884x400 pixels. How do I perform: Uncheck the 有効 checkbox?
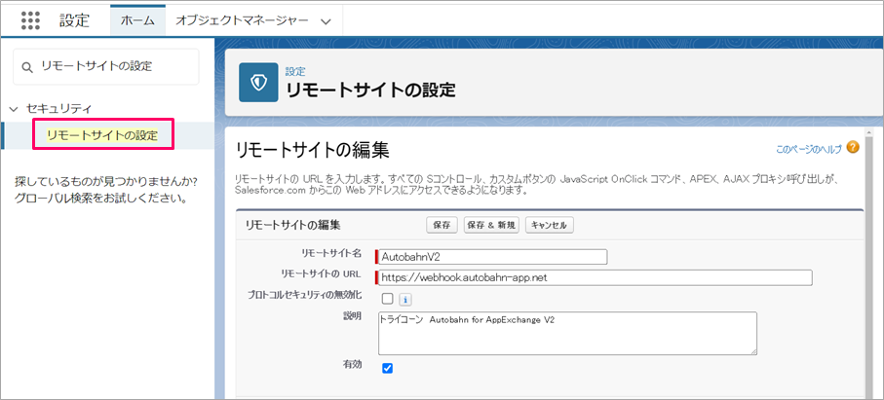387,368
